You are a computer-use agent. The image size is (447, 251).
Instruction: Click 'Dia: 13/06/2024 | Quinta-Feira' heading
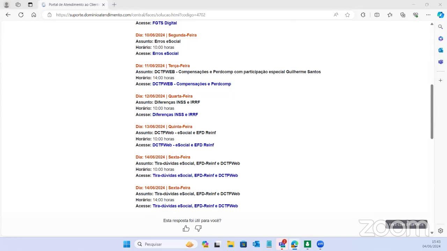click(164, 127)
